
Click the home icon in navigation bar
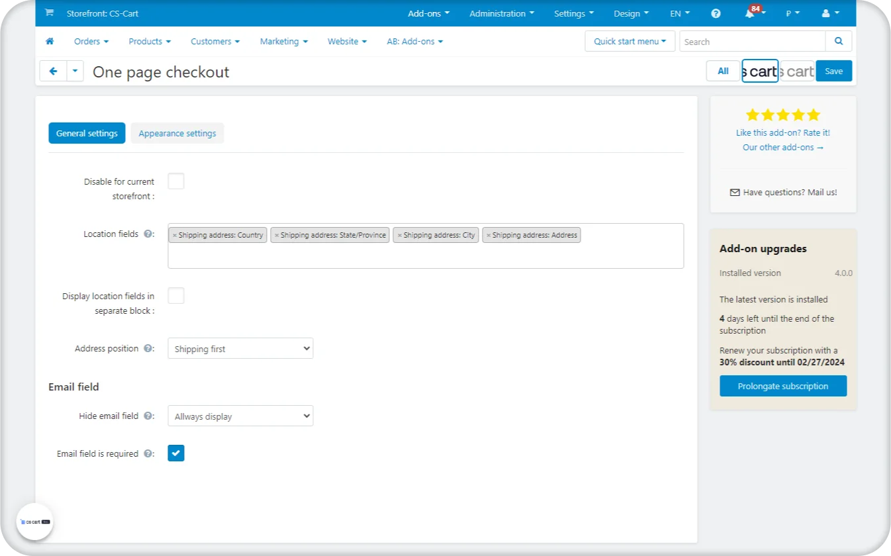coord(50,41)
